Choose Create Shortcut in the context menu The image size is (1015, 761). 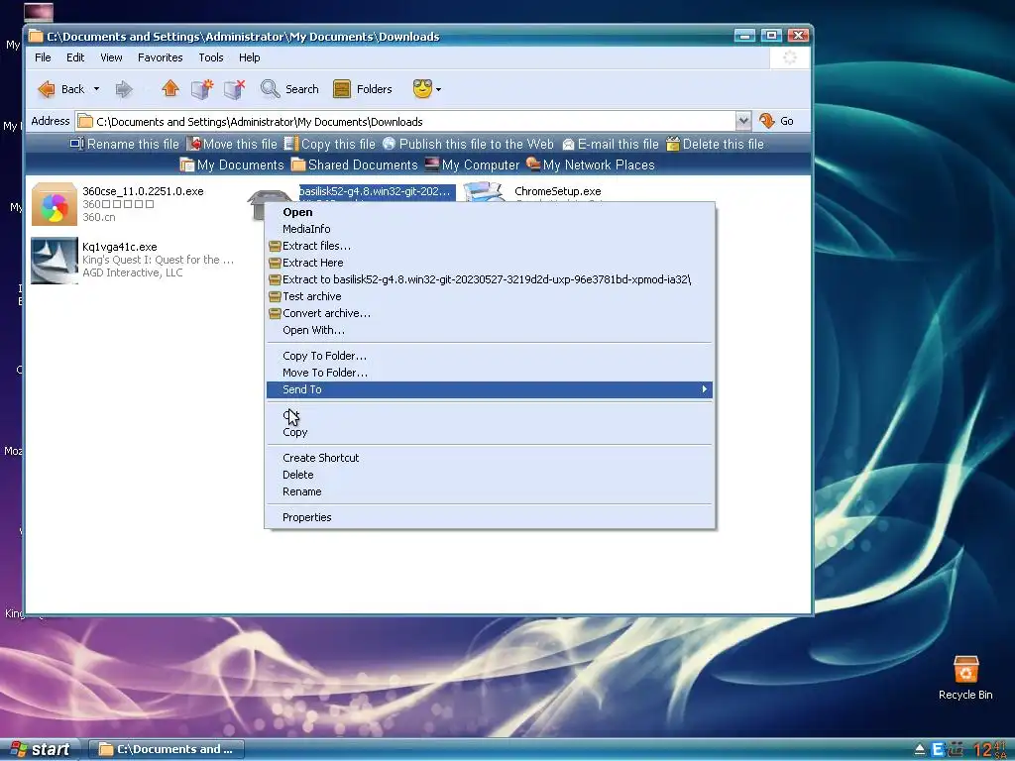point(490,458)
